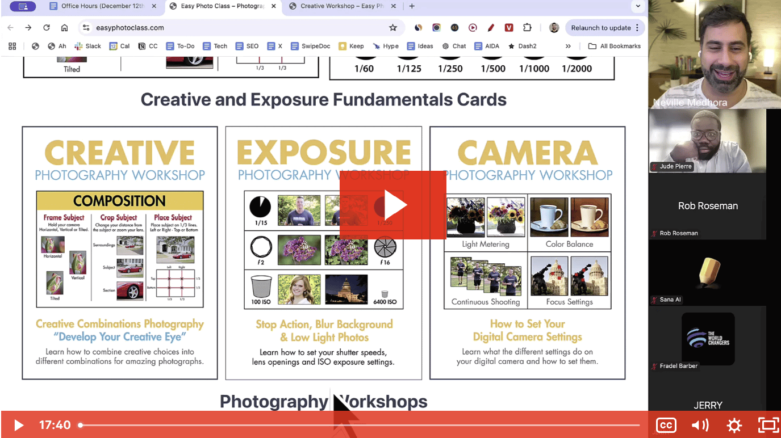
Task: Expand the tab search dropdown arrow
Action: point(639,6)
